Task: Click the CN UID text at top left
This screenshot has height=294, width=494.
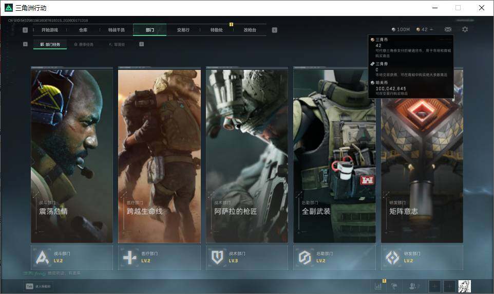Action: click(x=48, y=21)
